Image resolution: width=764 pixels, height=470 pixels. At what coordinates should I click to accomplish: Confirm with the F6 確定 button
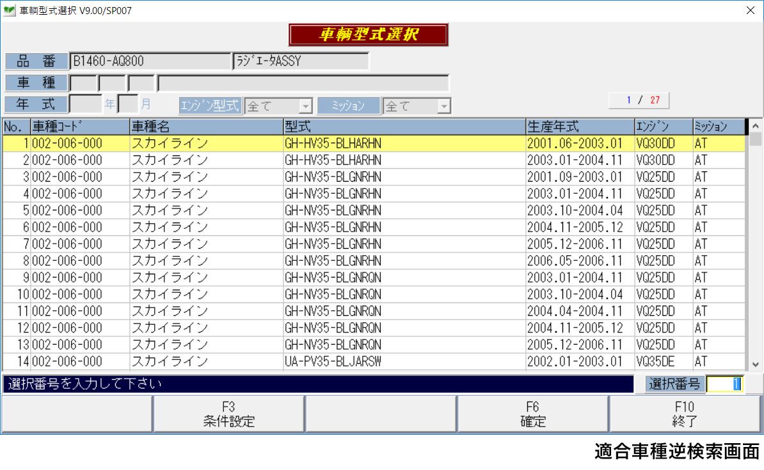(532, 414)
